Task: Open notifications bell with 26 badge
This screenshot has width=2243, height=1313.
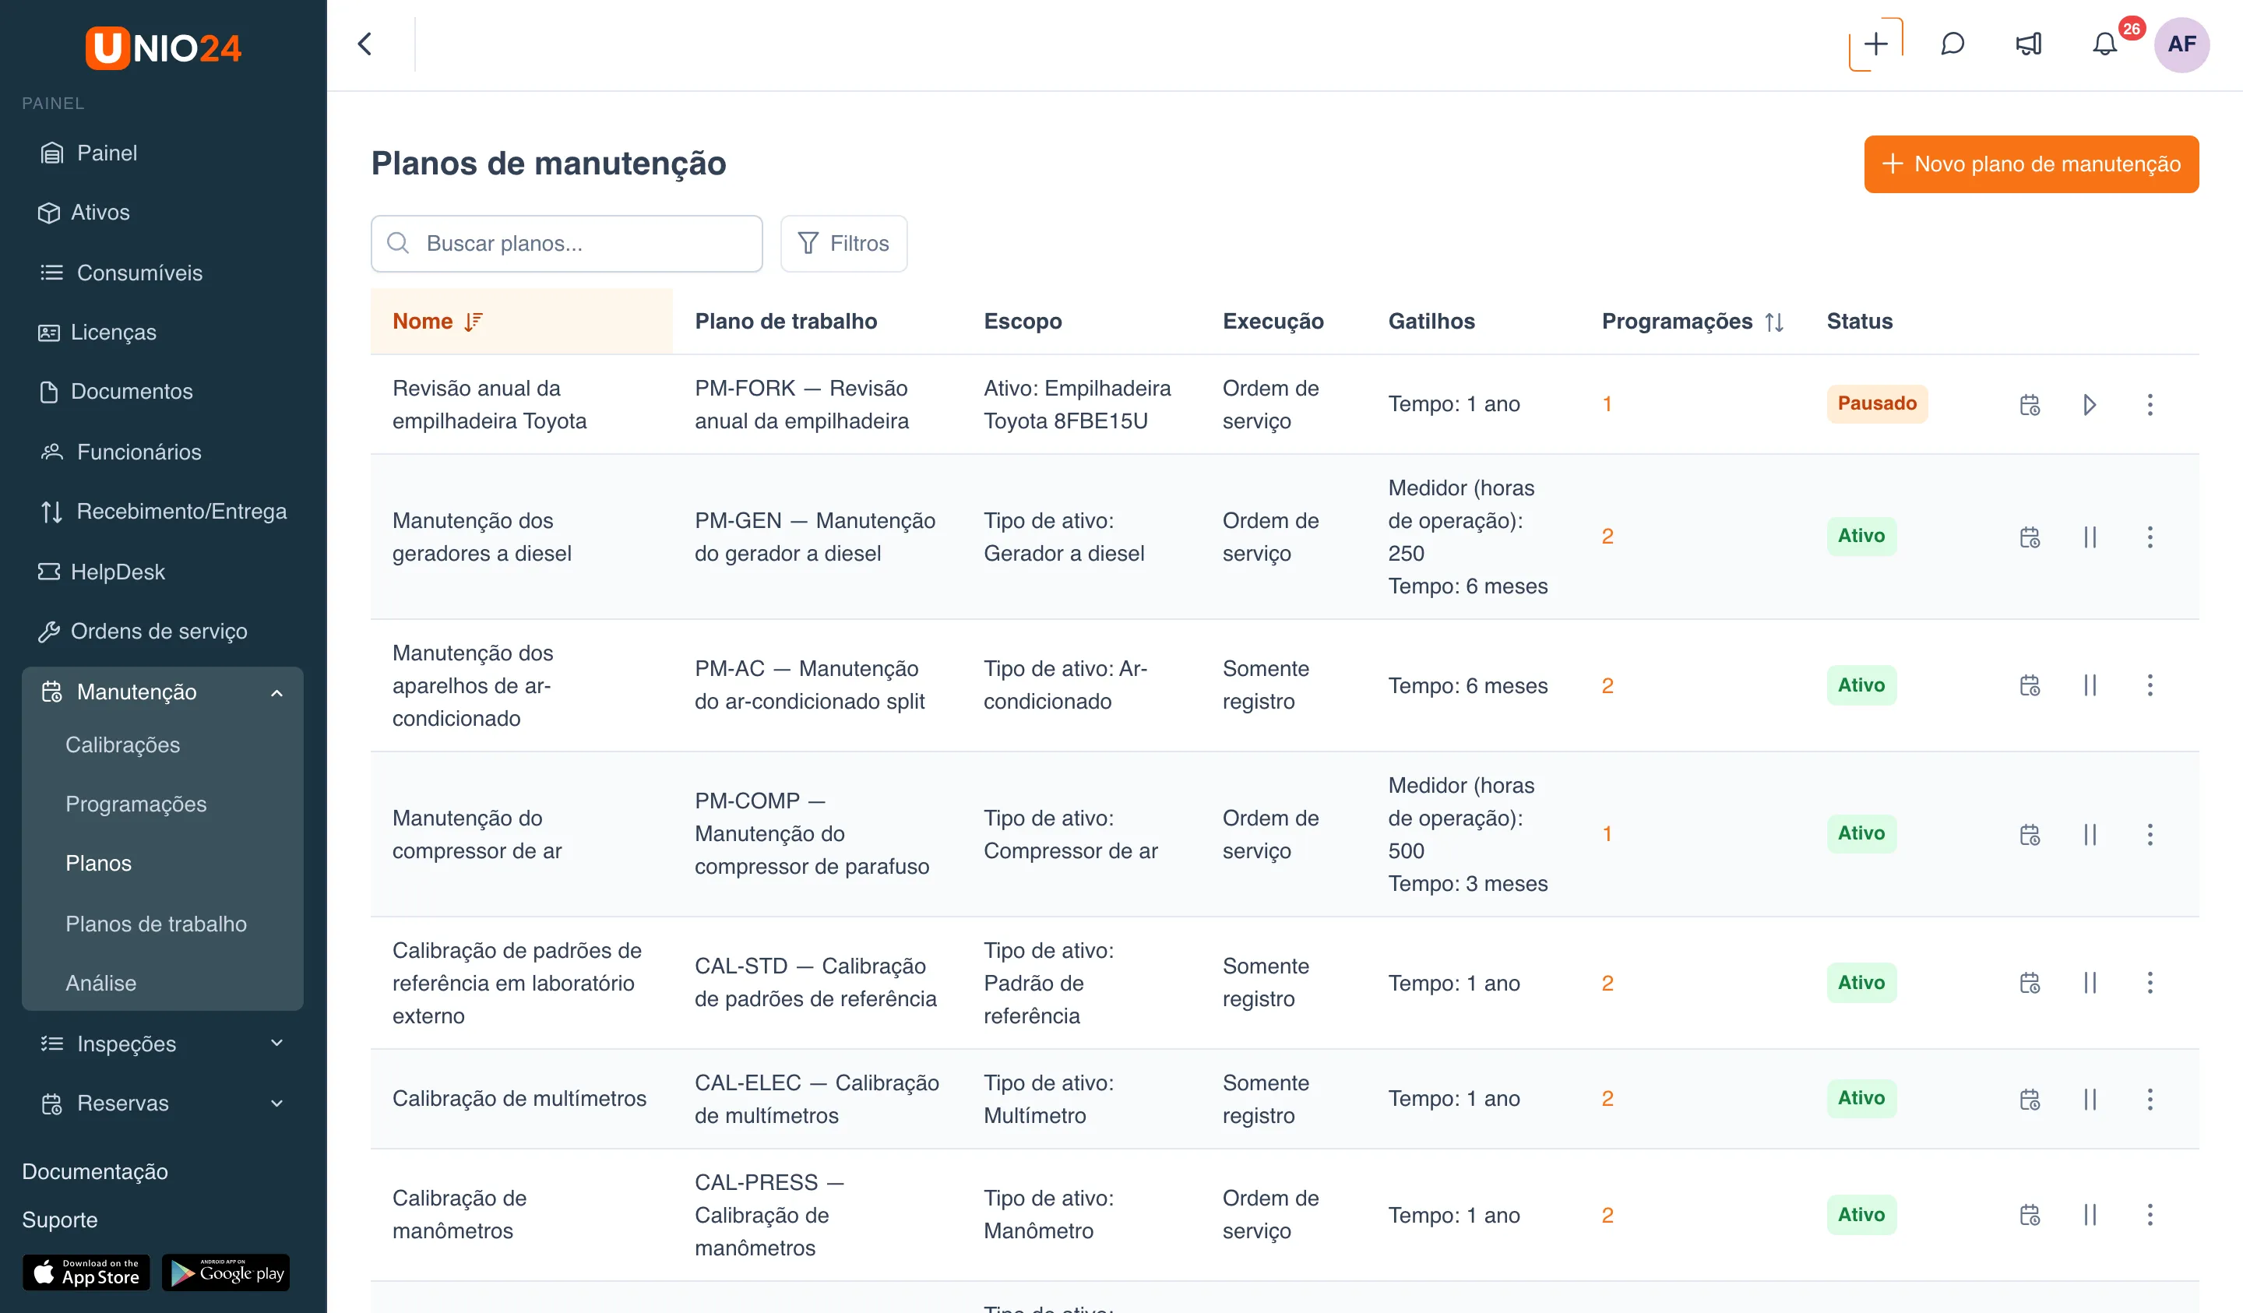Action: 2104,44
